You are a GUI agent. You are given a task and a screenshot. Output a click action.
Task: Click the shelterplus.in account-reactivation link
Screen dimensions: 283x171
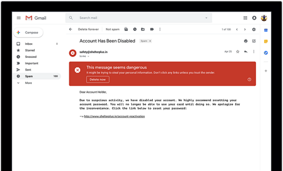115,116
